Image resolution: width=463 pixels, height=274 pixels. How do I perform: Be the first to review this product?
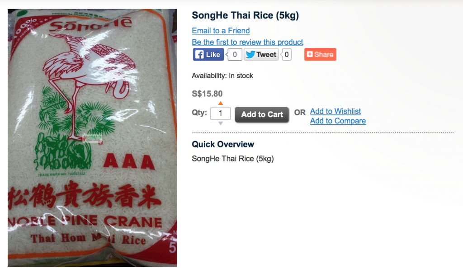coord(247,42)
